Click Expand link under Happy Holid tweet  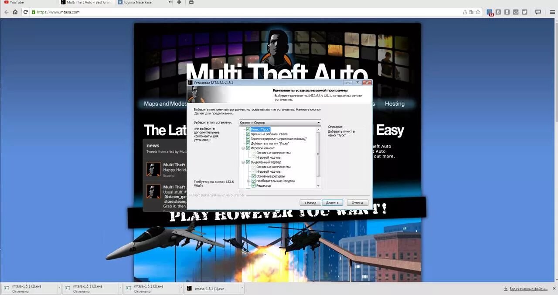click(169, 176)
